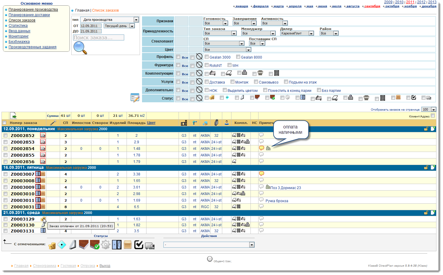Image resolution: width=443 pixels, height=275 pixels.
Task: Tick the Выделить цветом checkbox
Action: point(225,90)
